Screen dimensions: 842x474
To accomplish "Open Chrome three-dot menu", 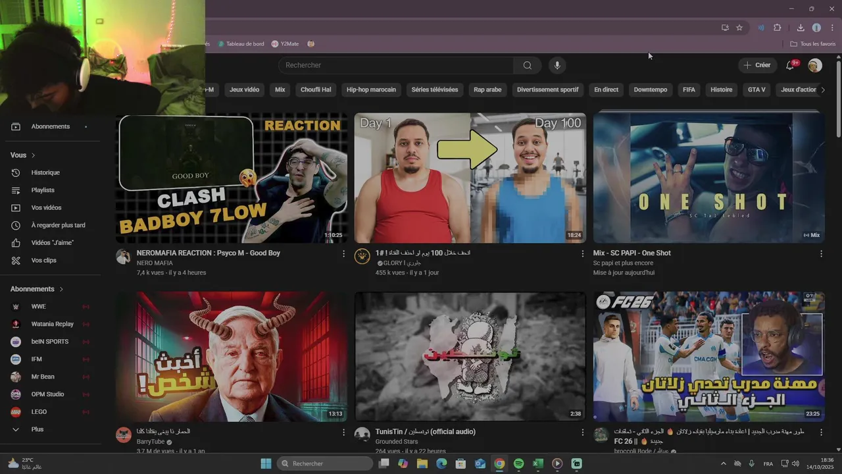I will tap(832, 28).
